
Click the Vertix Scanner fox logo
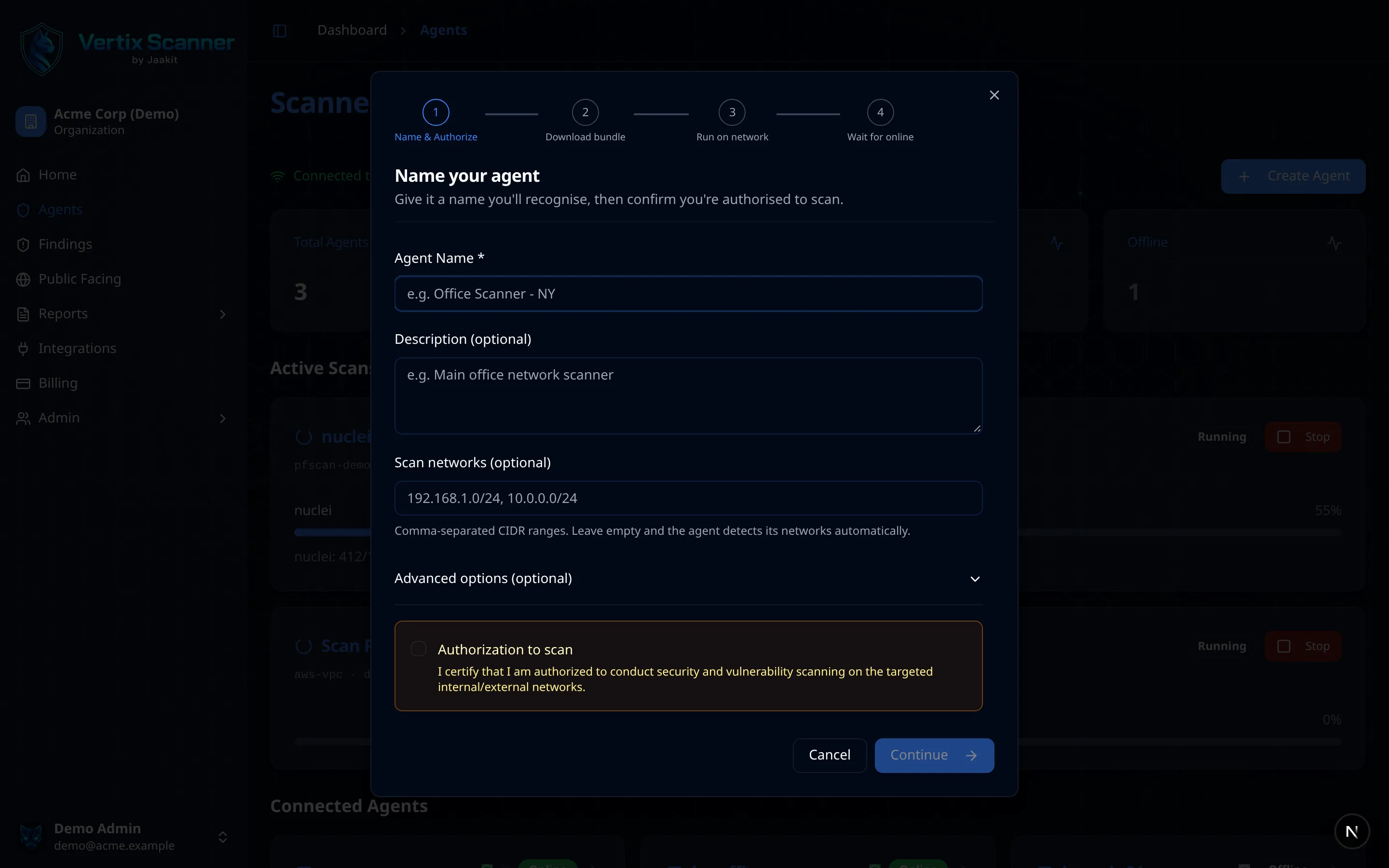click(41, 49)
